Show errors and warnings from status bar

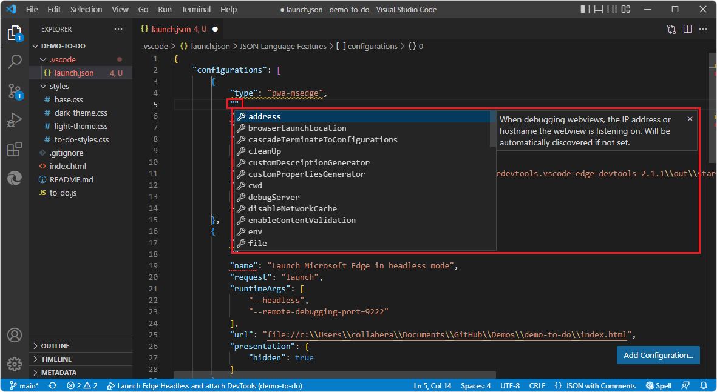[x=82, y=385]
